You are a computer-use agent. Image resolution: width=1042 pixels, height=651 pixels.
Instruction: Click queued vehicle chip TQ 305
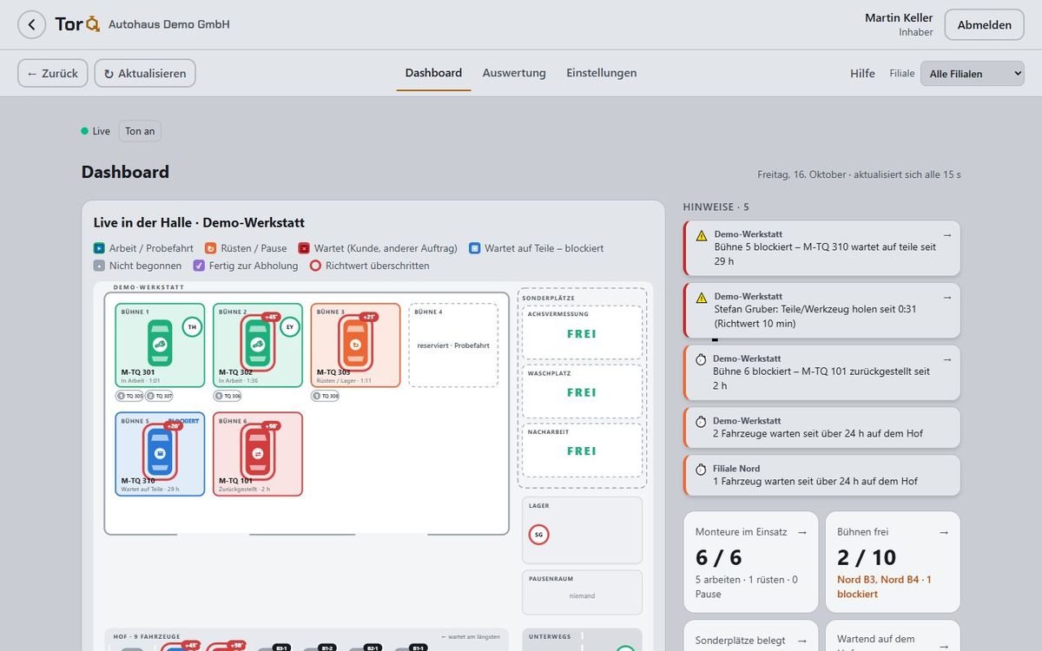(129, 396)
